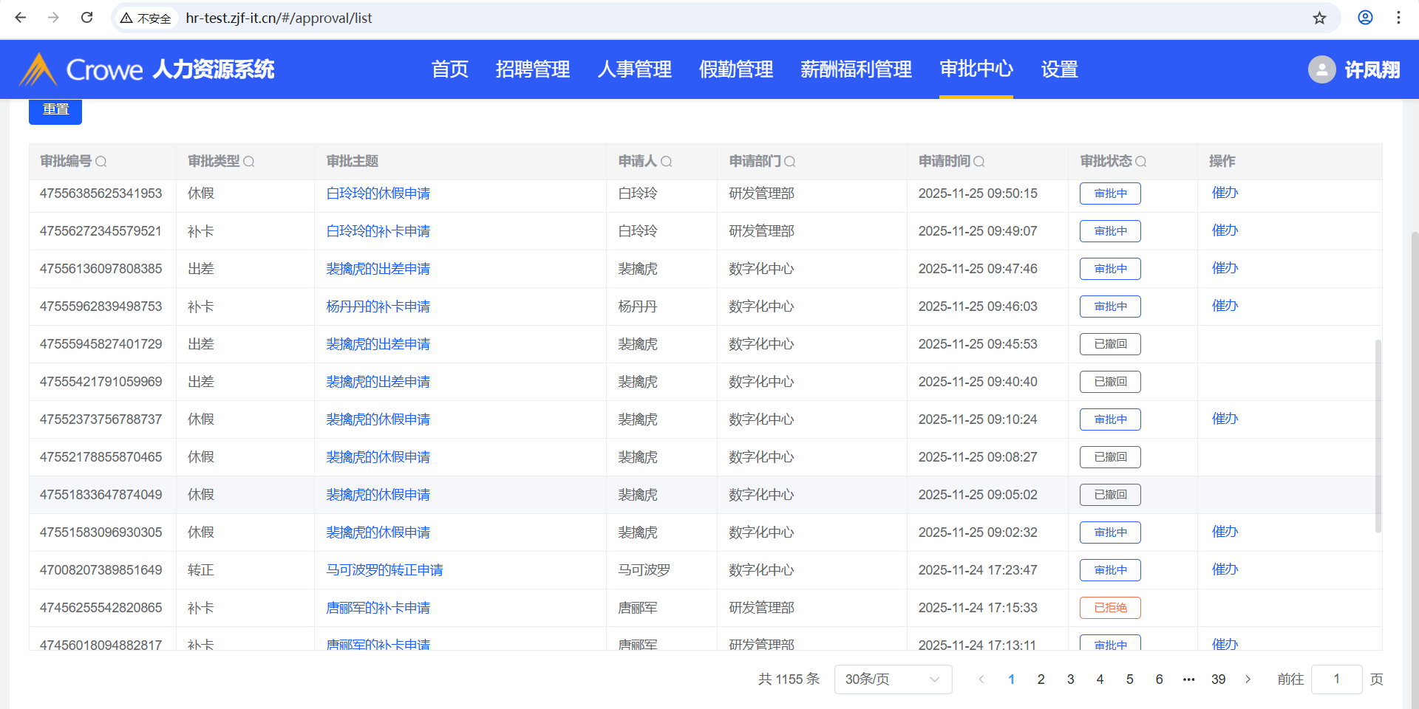
Task: Click the 重置 reset button
Action: (x=55, y=109)
